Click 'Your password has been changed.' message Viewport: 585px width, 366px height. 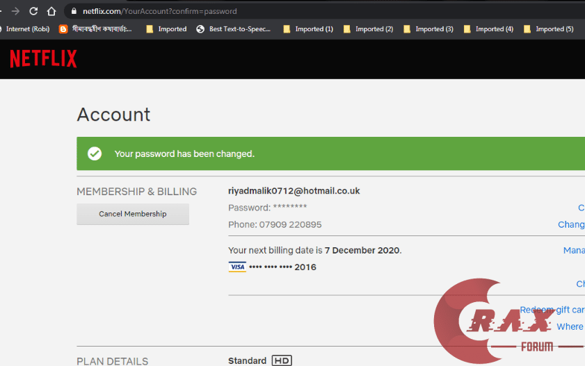(x=184, y=153)
